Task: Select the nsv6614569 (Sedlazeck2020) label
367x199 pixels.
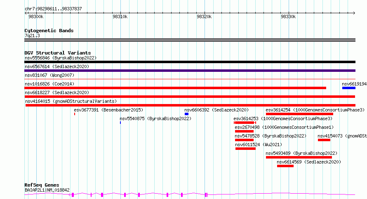Action: pos(309,162)
